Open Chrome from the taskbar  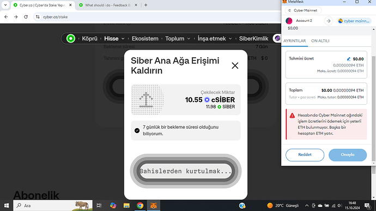tap(140, 206)
